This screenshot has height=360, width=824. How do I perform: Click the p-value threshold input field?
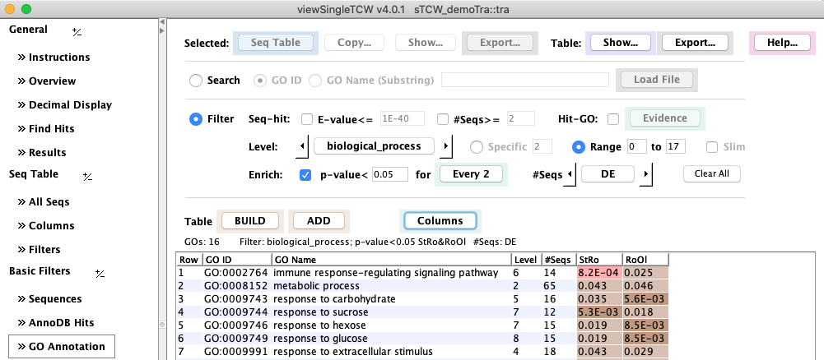point(390,174)
